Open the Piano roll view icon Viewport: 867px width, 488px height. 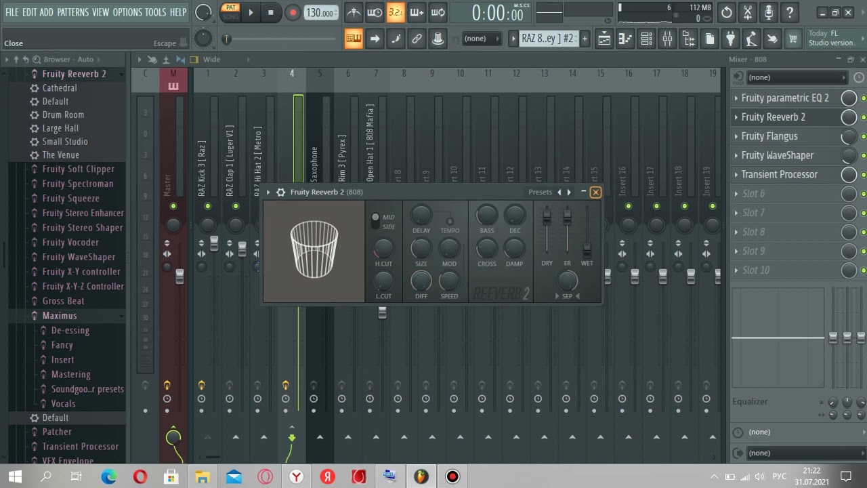625,39
